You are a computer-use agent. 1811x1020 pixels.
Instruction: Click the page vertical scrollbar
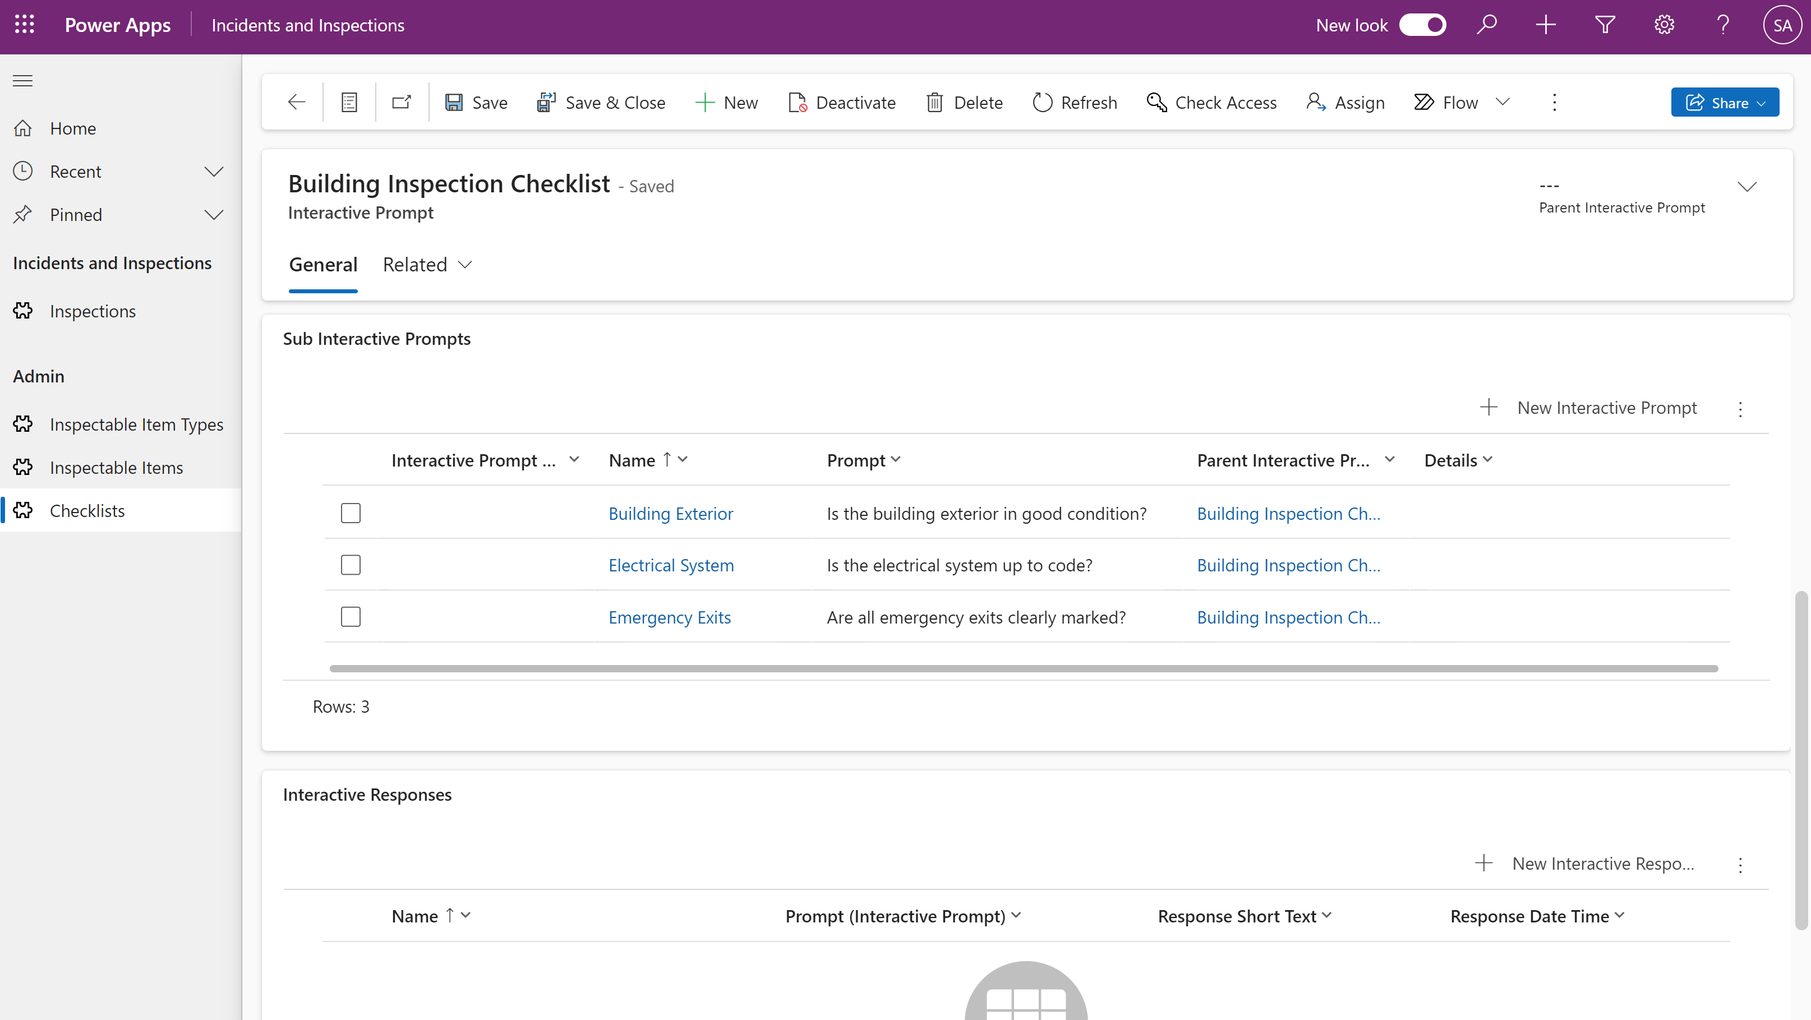tap(1800, 760)
